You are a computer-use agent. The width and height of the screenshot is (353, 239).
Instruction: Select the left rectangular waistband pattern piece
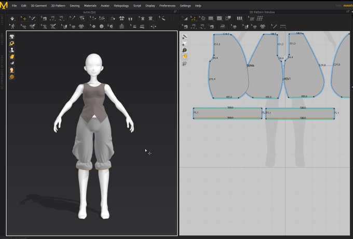(227, 114)
